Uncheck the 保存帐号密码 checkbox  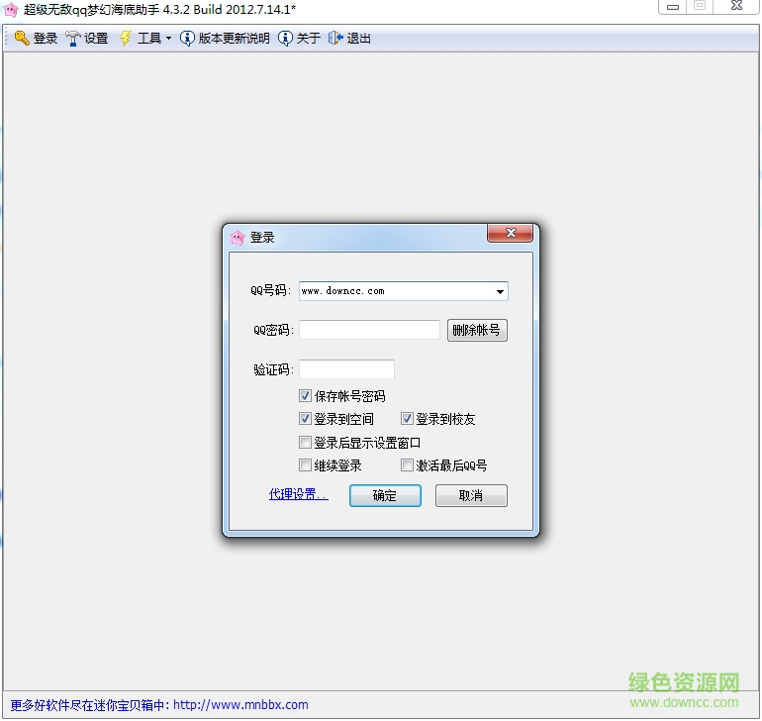pos(306,396)
